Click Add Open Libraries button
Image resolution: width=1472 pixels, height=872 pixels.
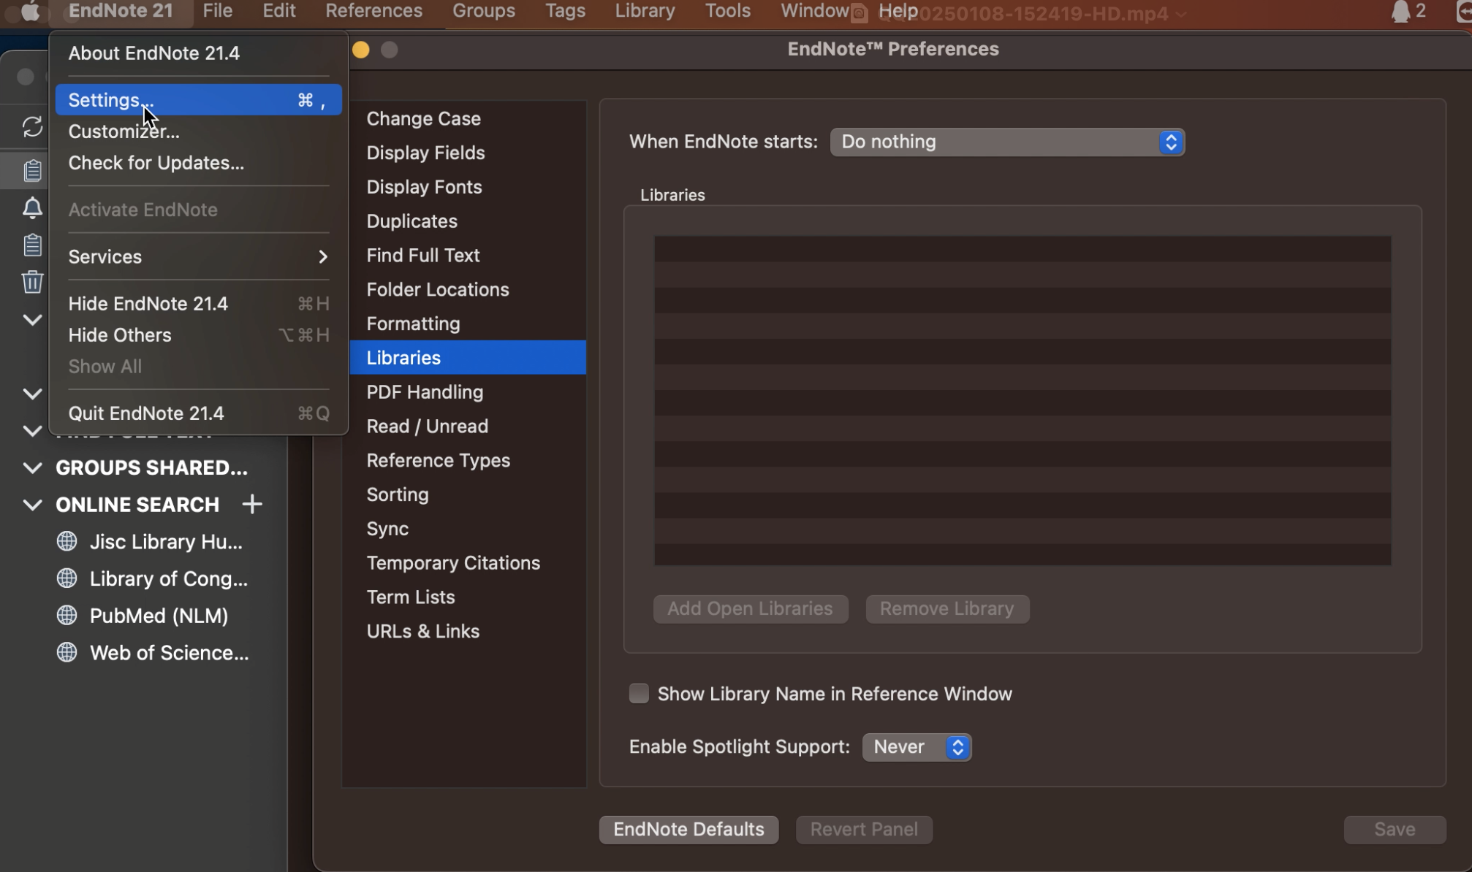751,609
